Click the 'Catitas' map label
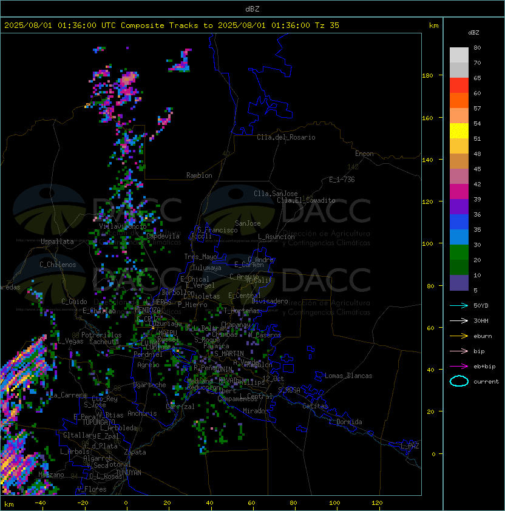This screenshot has height=511, width=505. tap(315, 406)
